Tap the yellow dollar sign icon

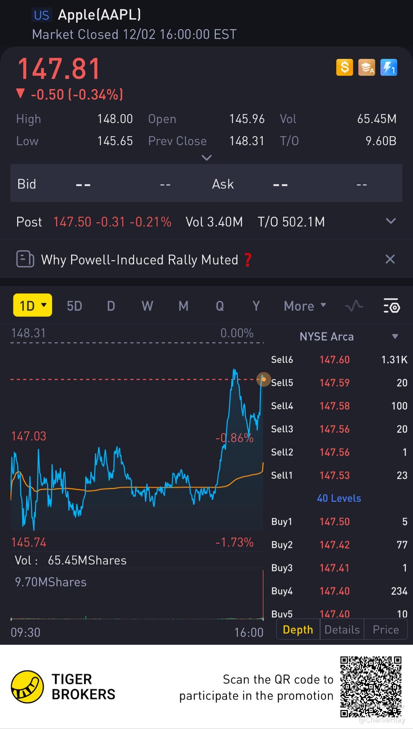344,68
